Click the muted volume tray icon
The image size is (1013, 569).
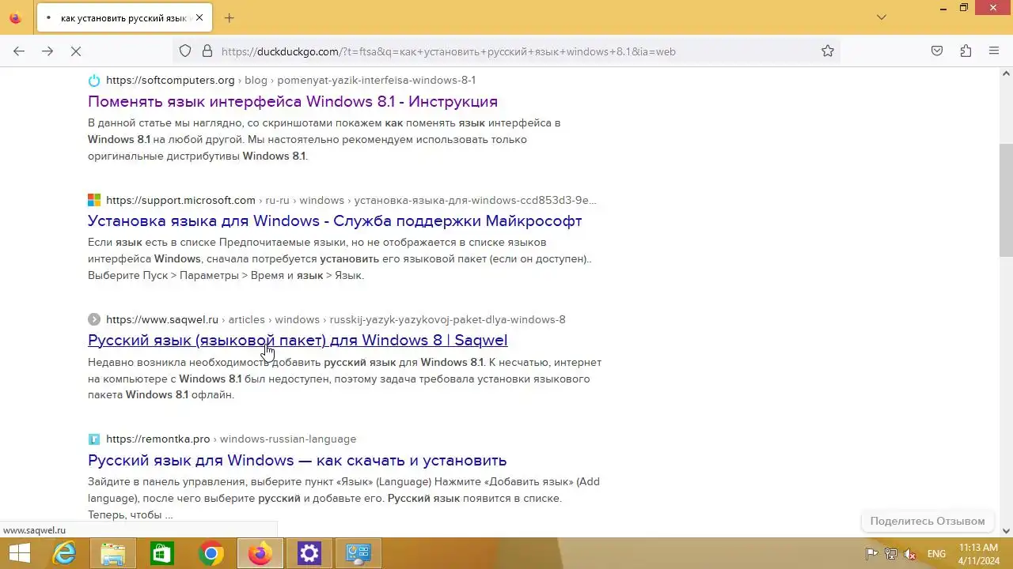(911, 554)
